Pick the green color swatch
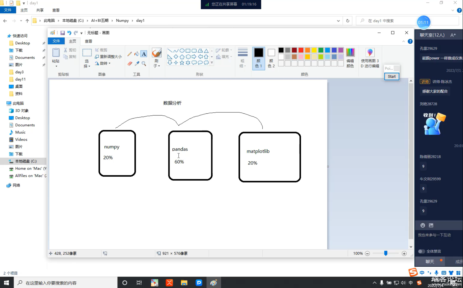The image size is (463, 288). point(321,50)
